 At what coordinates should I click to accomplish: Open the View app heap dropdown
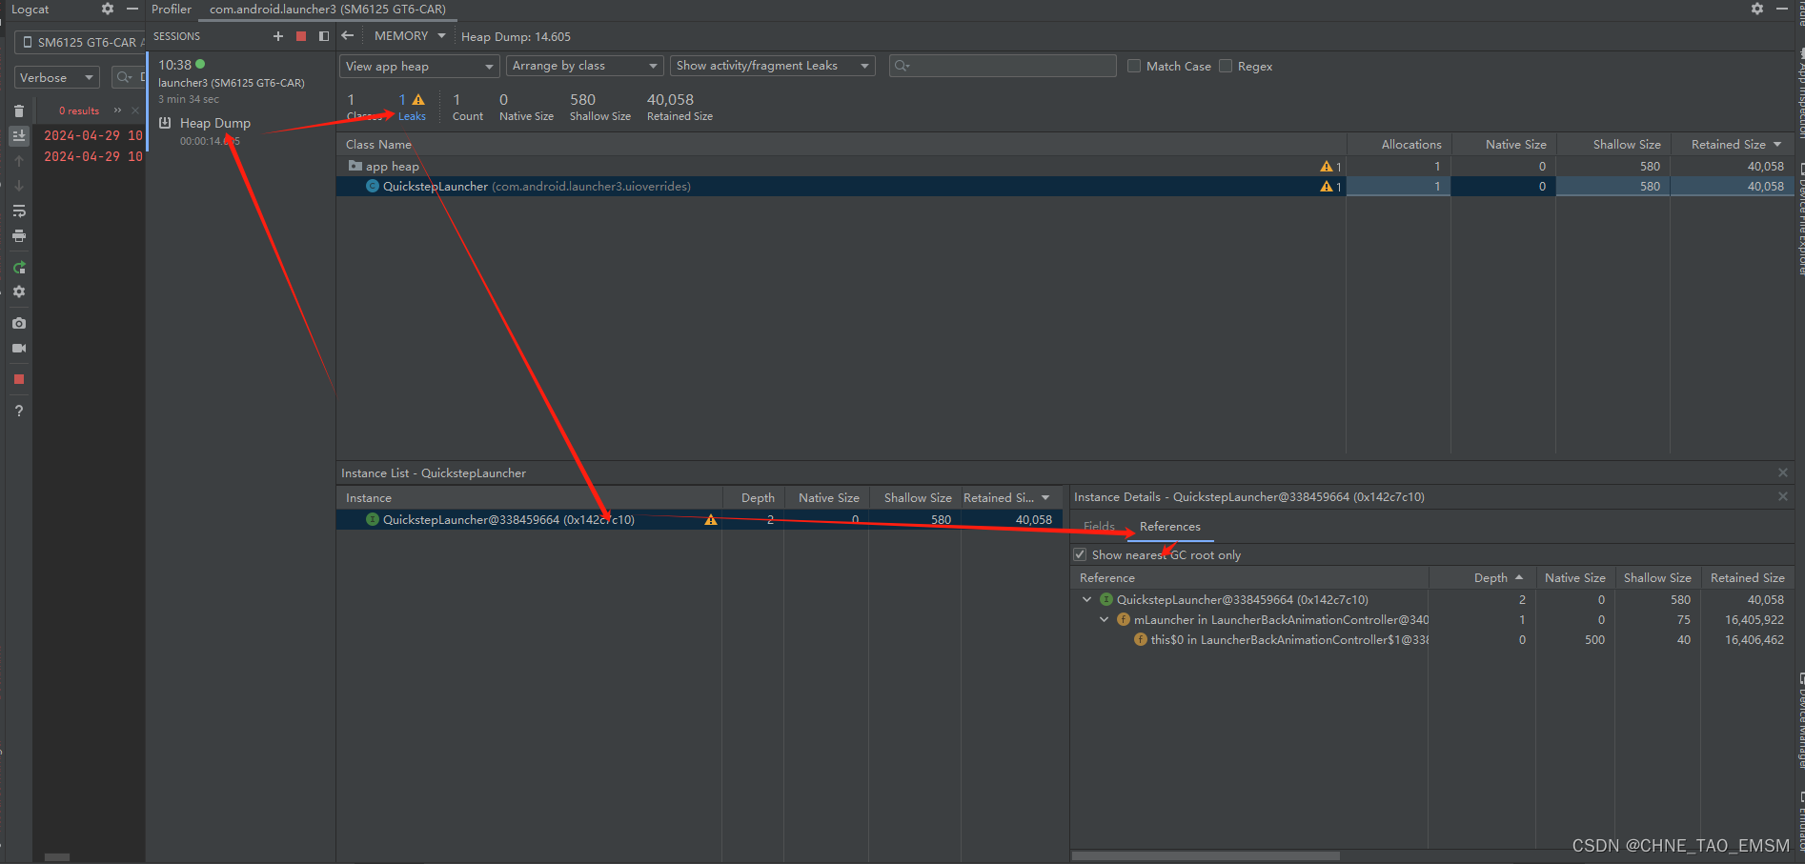coord(418,66)
